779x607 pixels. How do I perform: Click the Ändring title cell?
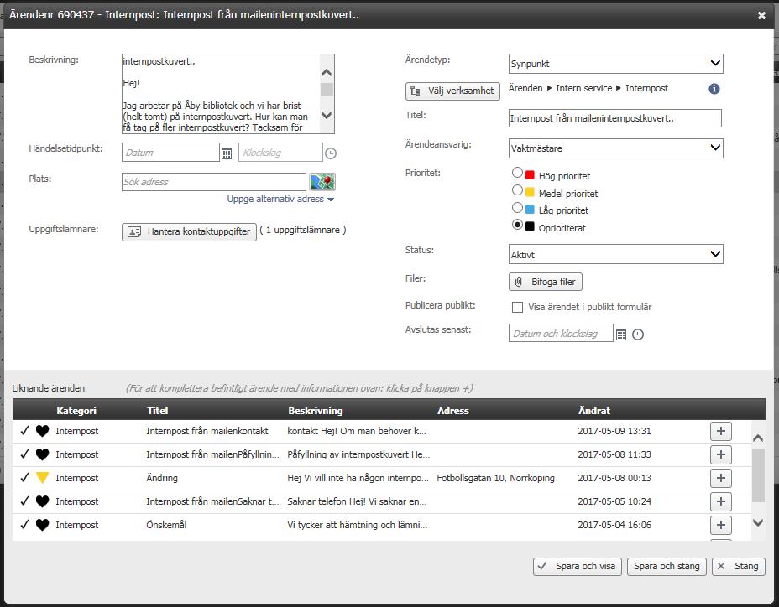[162, 478]
